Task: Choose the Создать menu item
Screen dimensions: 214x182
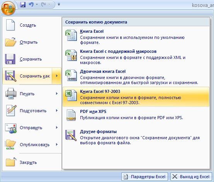Action: pyautogui.click(x=32, y=25)
